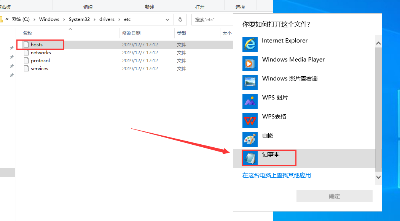Choose the WPS表格 app icon
This screenshot has height=221, width=400.
[250, 120]
